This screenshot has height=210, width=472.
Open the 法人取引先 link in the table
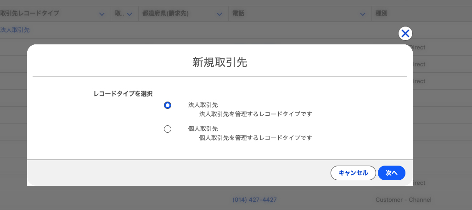pyautogui.click(x=15, y=30)
